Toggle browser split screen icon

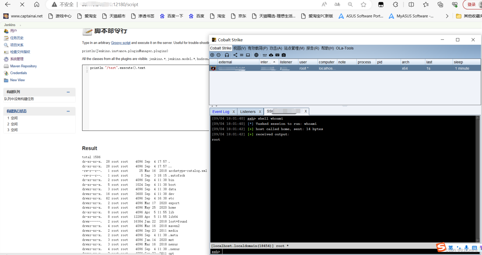[x=411, y=4]
